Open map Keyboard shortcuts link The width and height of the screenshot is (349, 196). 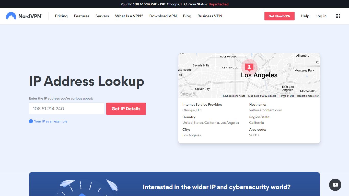(x=234, y=96)
